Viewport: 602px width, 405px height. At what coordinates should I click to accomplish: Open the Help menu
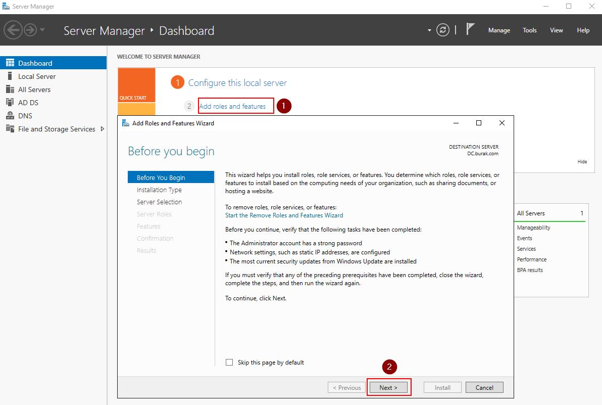583,30
